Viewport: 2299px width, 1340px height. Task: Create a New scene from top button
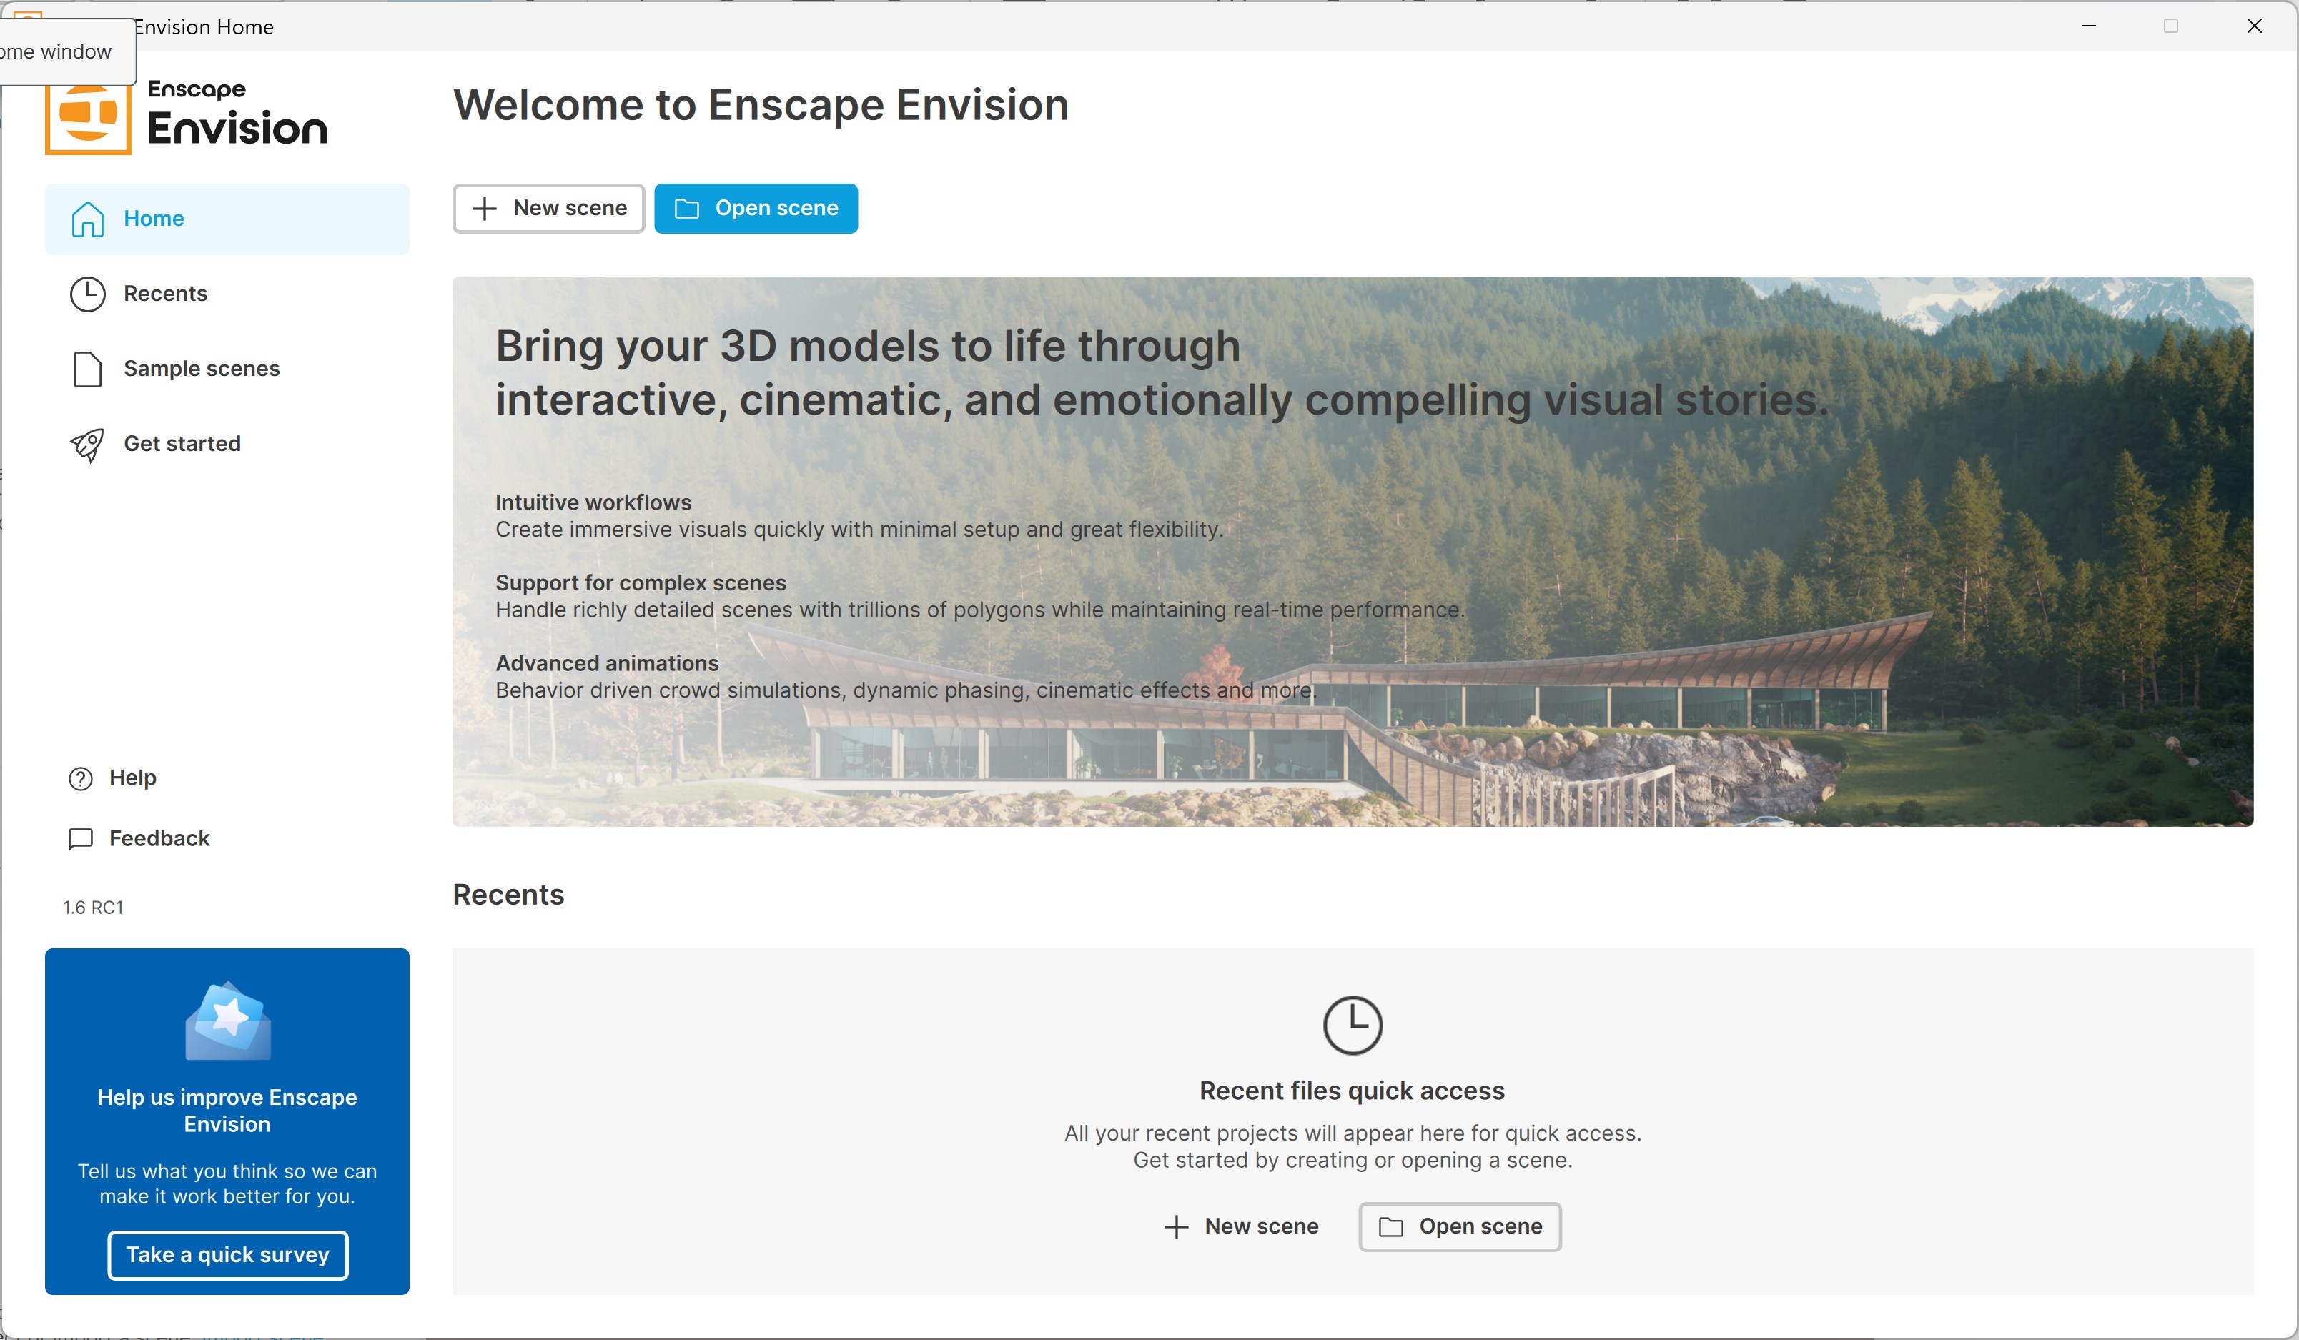point(549,208)
